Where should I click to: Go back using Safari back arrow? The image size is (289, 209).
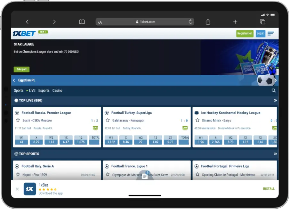pos(27,22)
